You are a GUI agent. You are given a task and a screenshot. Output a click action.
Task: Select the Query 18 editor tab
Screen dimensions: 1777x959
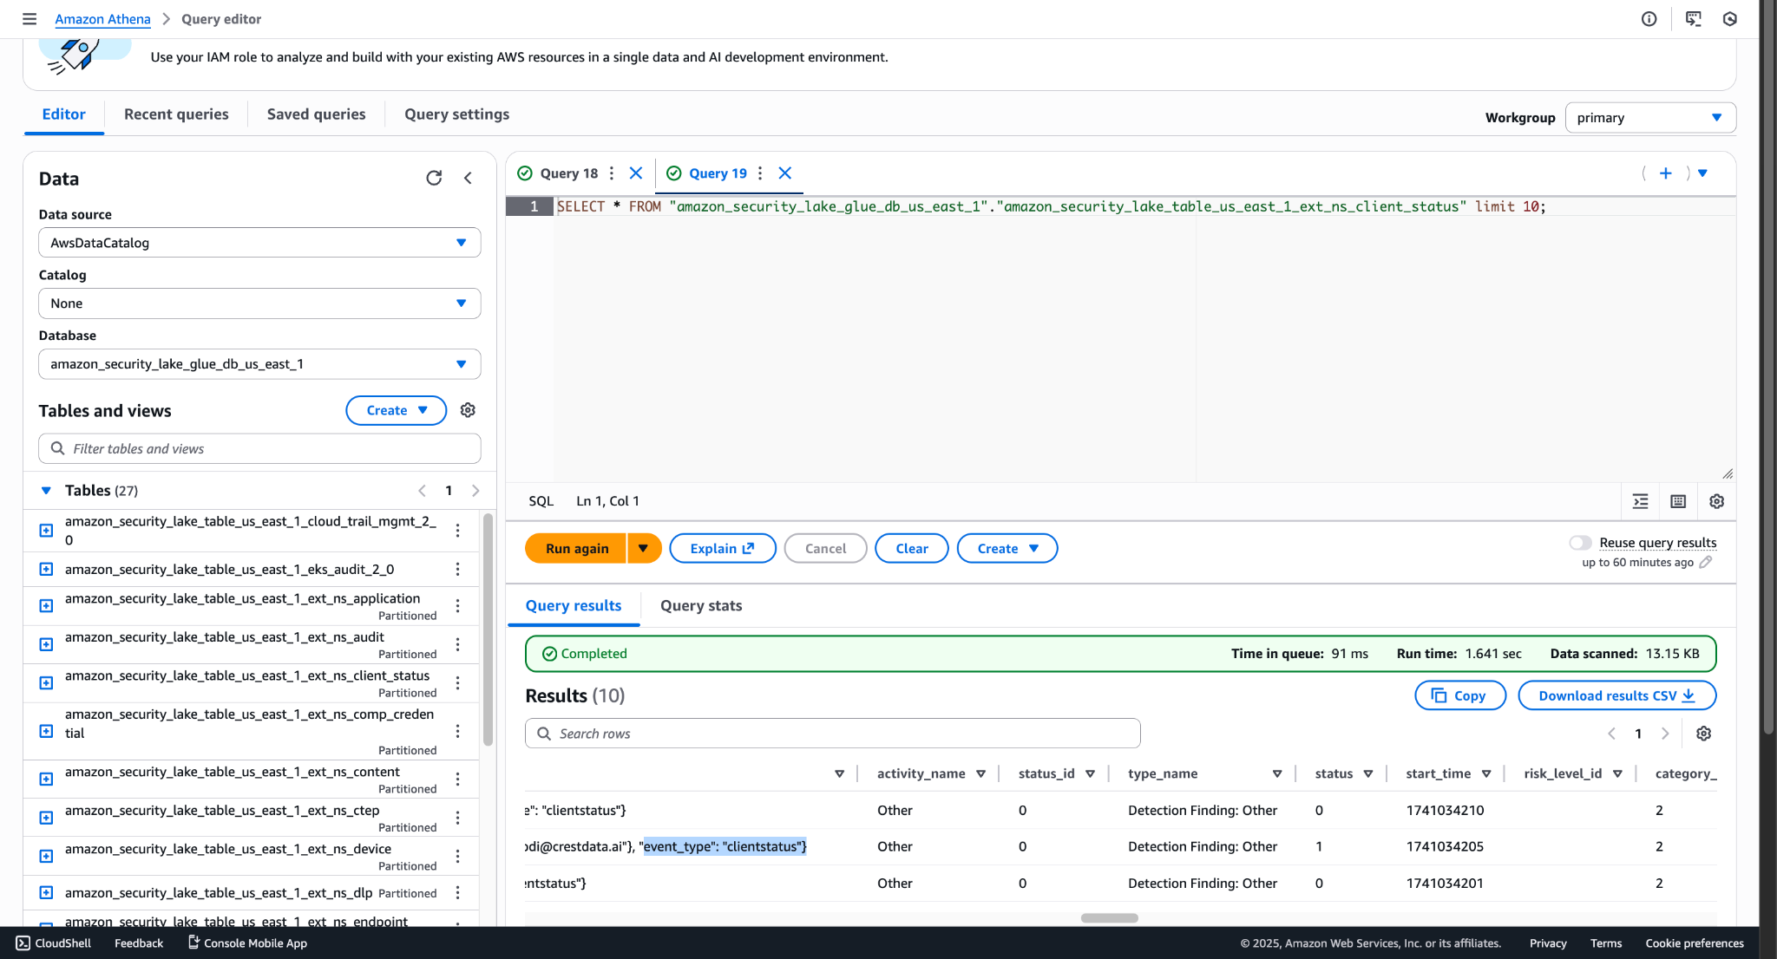(x=568, y=173)
